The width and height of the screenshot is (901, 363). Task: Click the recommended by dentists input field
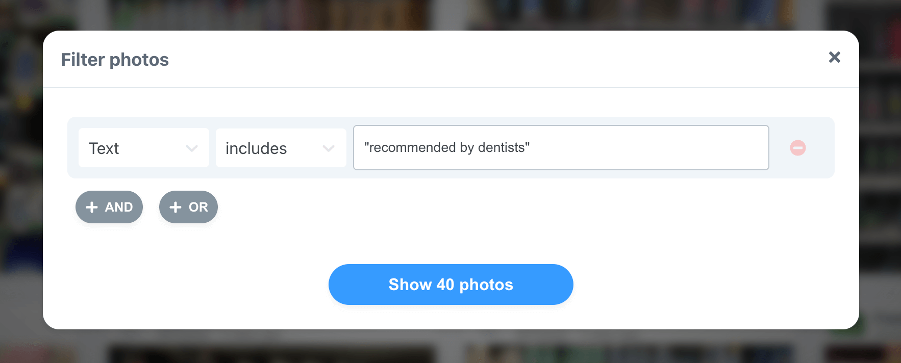[560, 147]
